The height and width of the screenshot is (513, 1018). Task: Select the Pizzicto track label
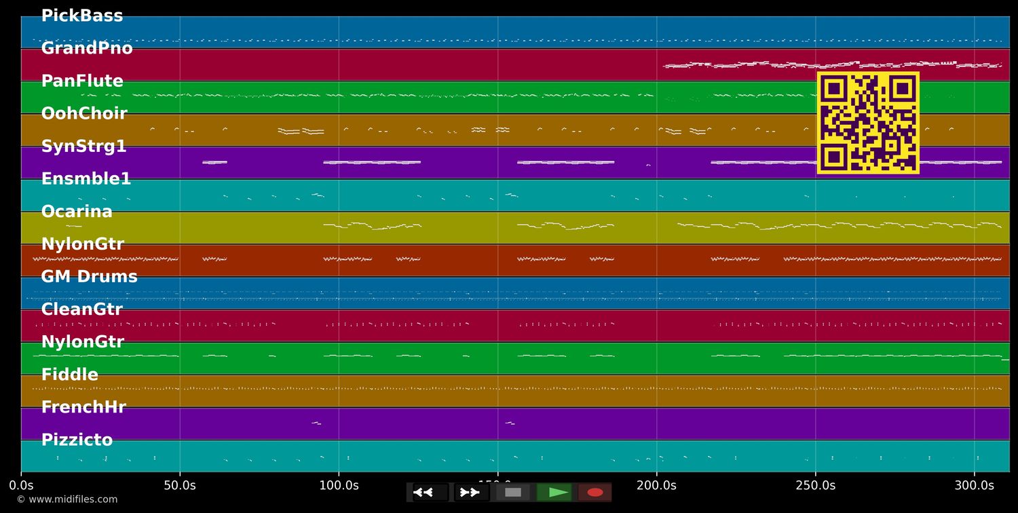point(77,440)
